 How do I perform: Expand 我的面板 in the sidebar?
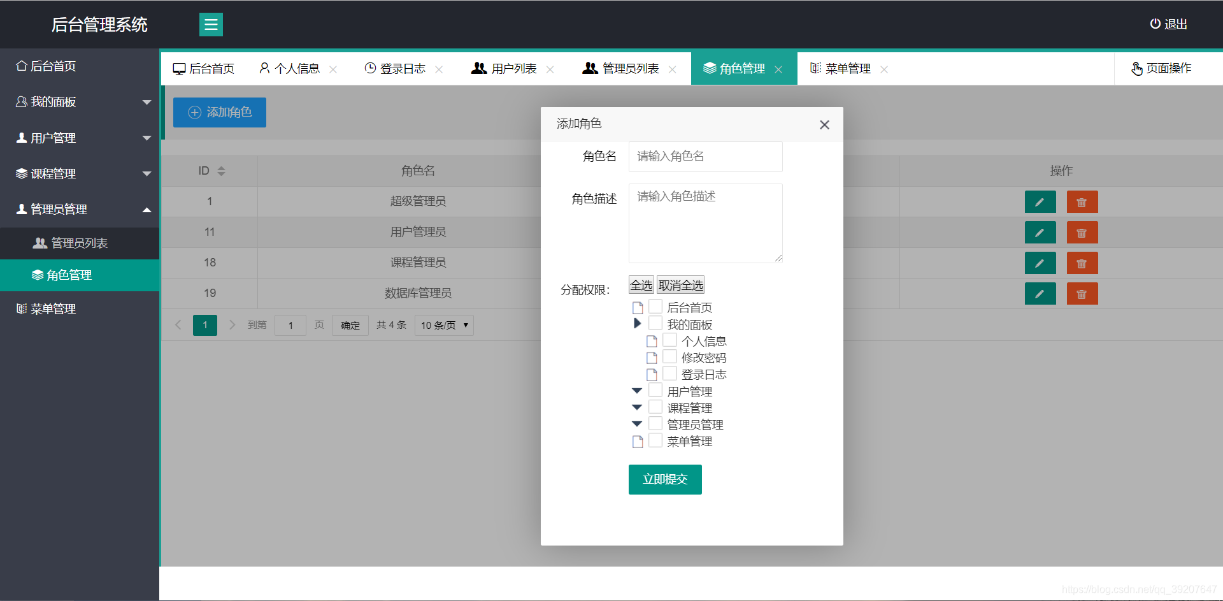coord(80,102)
